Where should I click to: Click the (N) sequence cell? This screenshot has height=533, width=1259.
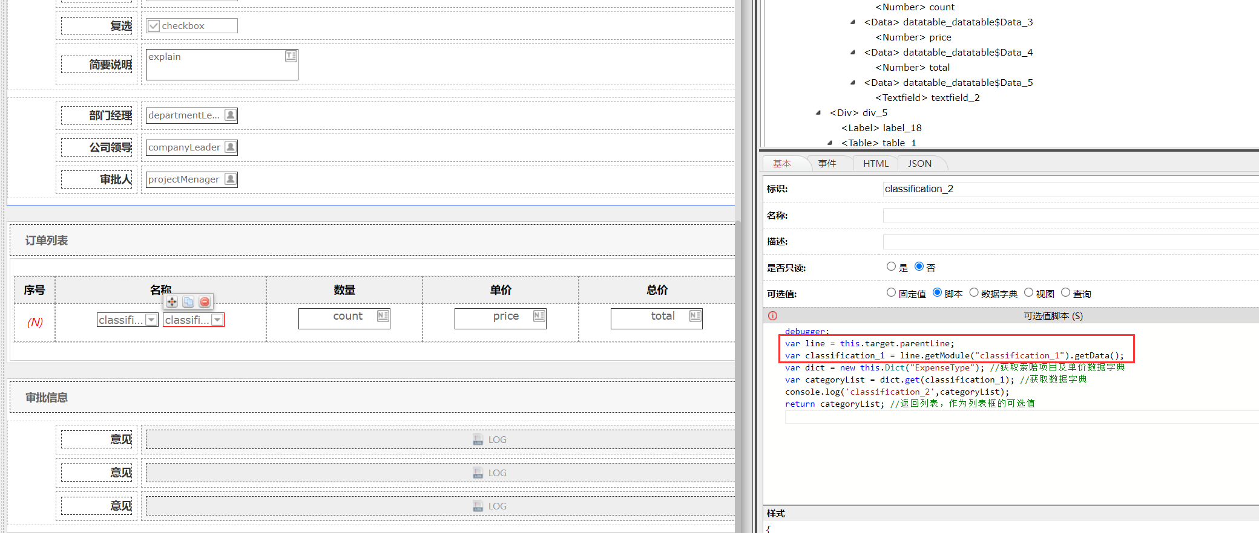pyautogui.click(x=35, y=322)
